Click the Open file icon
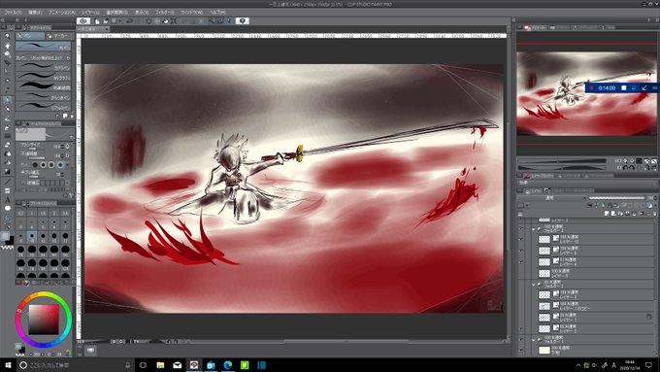The height and width of the screenshot is (372, 660). [x=106, y=21]
